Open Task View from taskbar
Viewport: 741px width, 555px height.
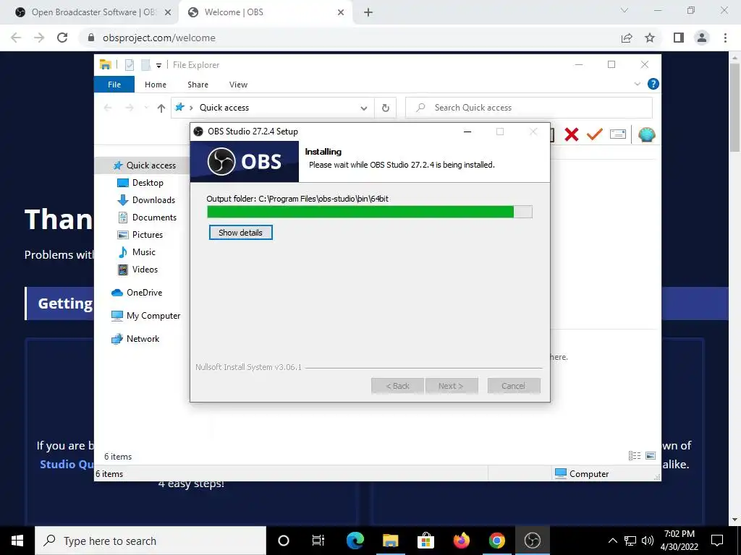pos(318,541)
